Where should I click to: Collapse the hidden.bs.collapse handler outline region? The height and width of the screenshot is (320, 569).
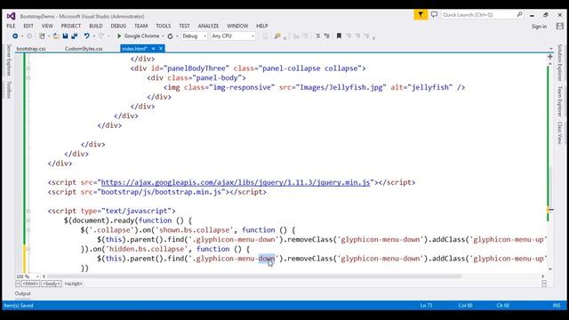pyautogui.click(x=28, y=249)
